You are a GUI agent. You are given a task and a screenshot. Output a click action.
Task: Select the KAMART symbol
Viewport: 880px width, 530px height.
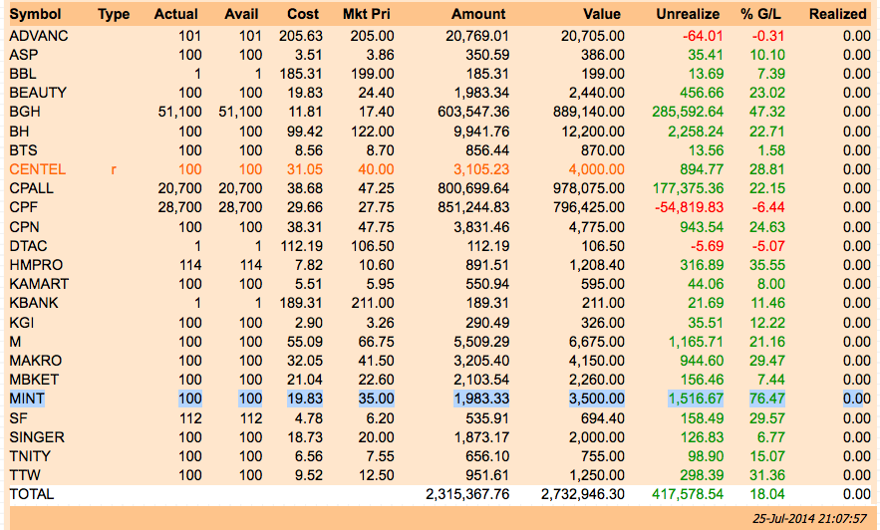(x=39, y=284)
